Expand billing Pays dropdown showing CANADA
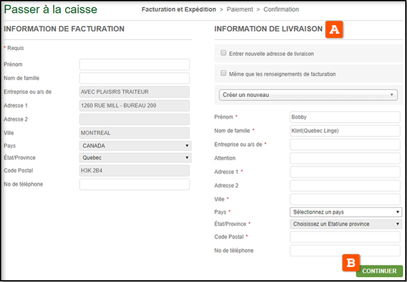407x282 pixels. pyautogui.click(x=136, y=146)
